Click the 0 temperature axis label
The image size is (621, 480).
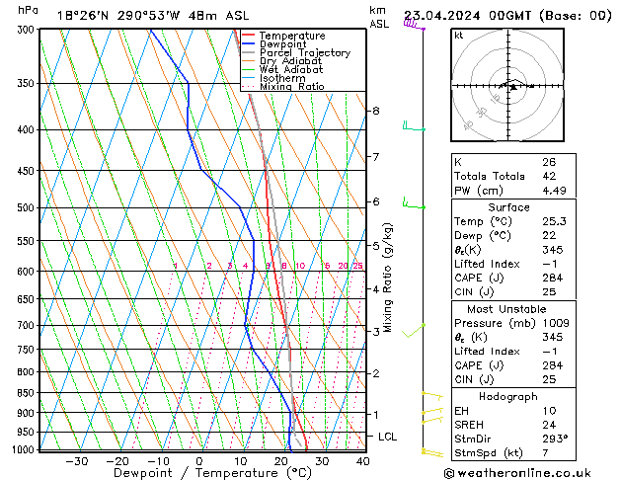pos(199,461)
